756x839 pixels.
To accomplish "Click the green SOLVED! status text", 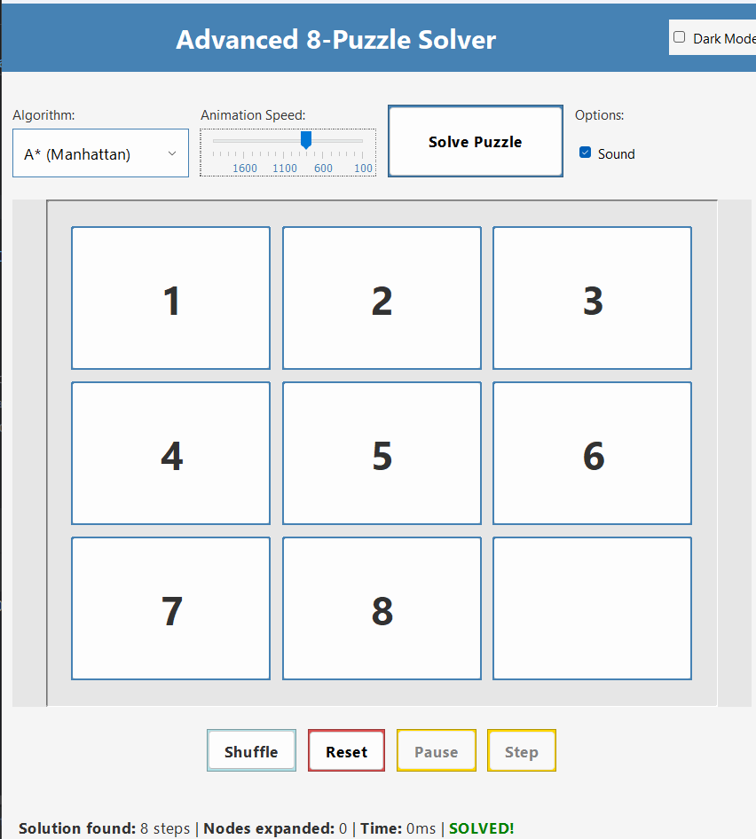I will point(481,828).
